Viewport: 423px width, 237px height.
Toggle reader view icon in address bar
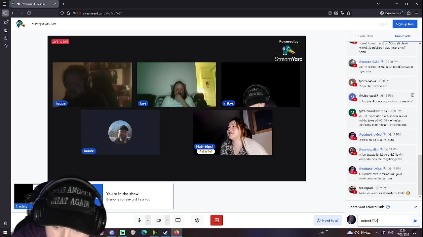pyautogui.click(x=330, y=13)
